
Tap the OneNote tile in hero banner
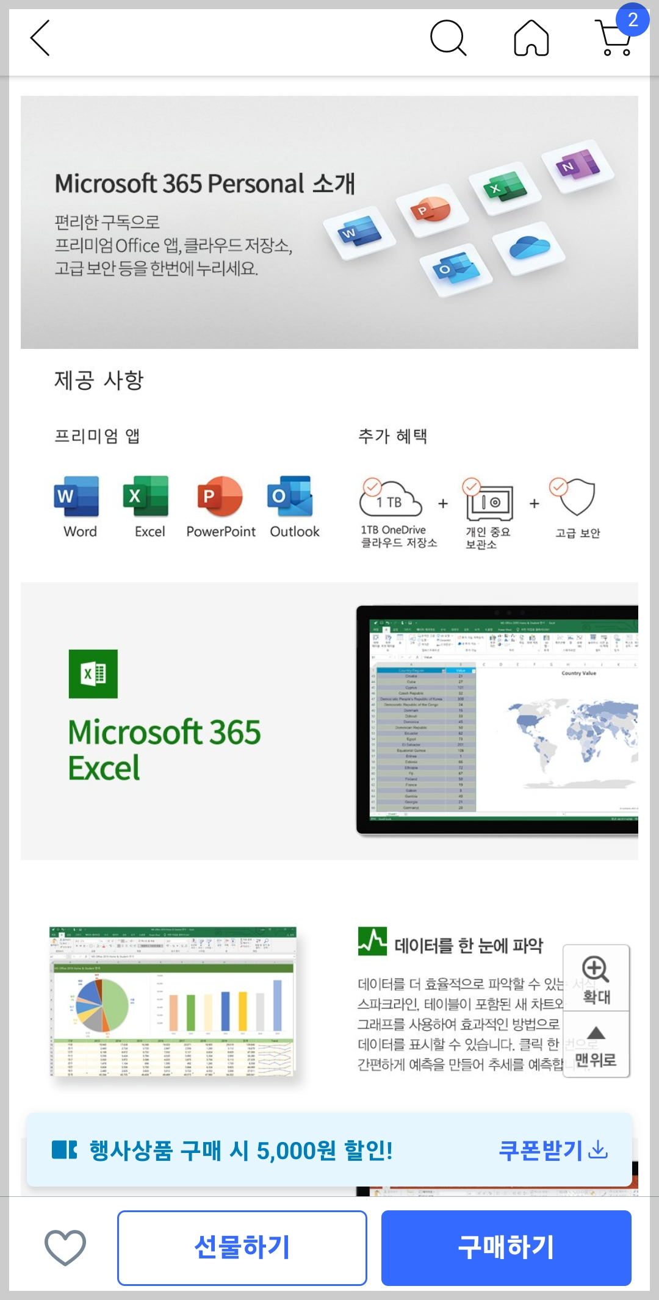point(578,165)
